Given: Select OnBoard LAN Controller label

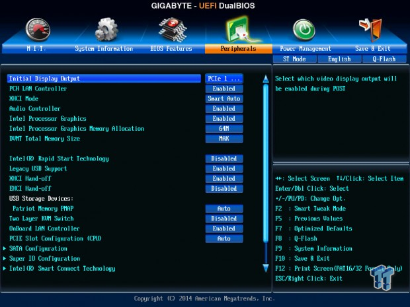Looking at the screenshot, I should [44, 228].
